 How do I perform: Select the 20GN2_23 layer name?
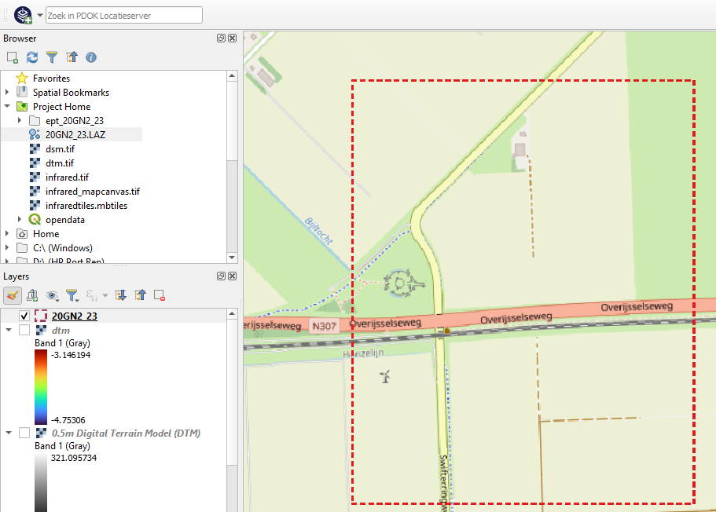click(x=75, y=316)
